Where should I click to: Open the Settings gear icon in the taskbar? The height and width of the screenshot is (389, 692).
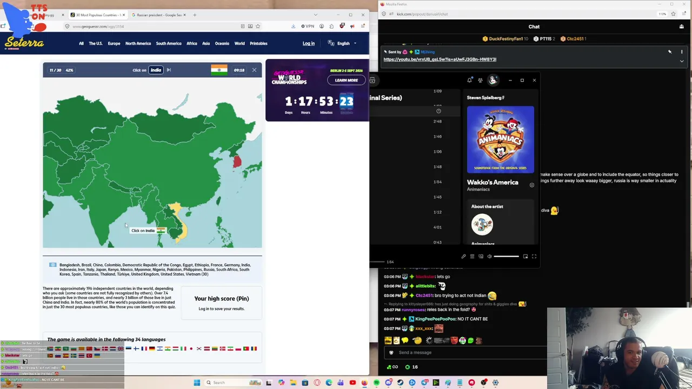[x=496, y=383]
